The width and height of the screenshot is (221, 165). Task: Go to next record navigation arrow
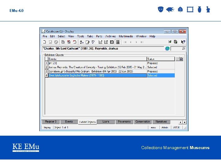tap(136, 42)
